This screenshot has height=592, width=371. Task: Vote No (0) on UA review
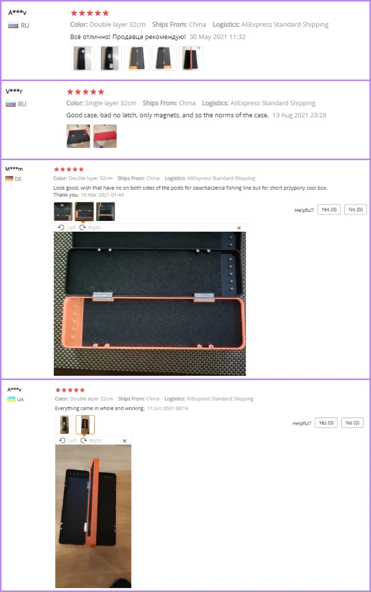click(353, 423)
